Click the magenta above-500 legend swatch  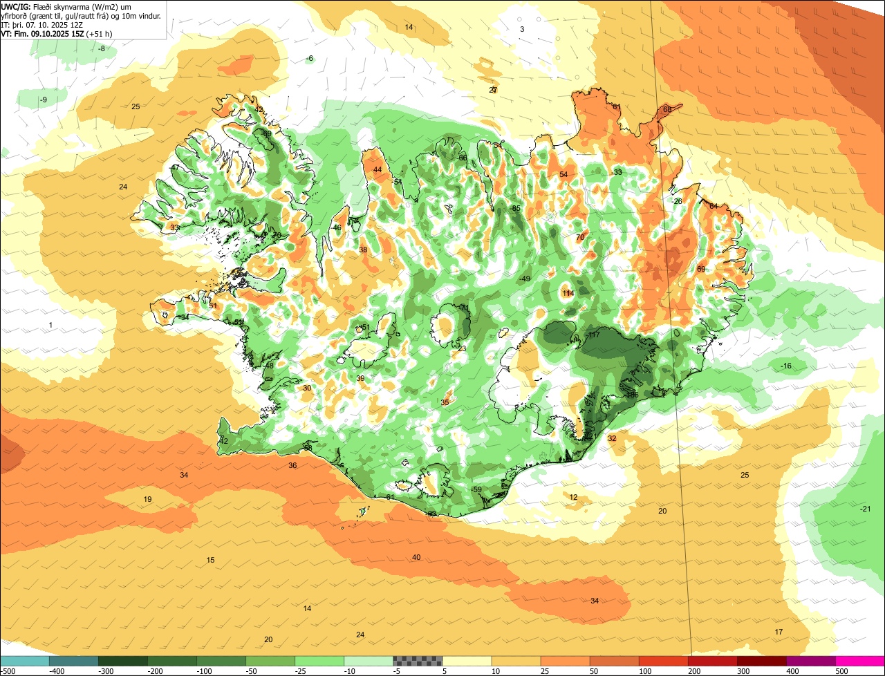859,660
